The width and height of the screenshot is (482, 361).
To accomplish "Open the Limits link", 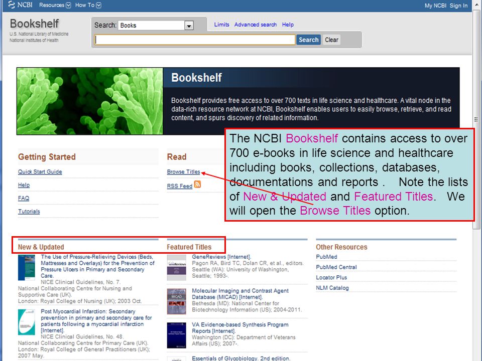I will (221, 25).
